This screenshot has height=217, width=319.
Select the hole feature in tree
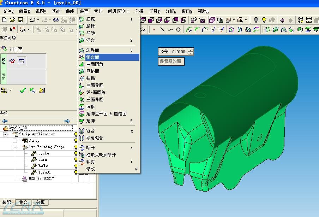click(x=43, y=166)
